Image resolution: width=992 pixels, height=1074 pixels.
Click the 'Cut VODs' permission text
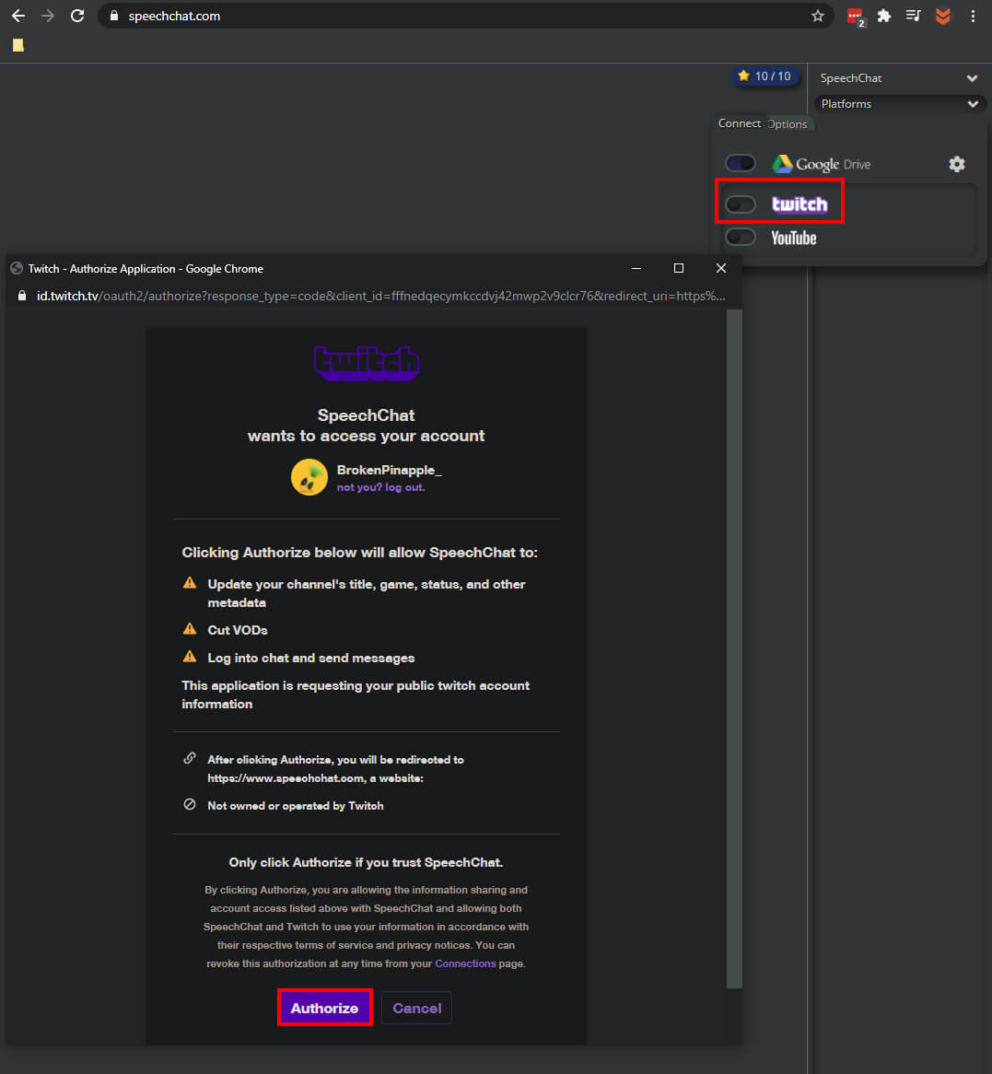click(x=238, y=630)
